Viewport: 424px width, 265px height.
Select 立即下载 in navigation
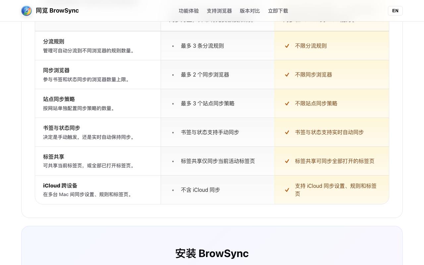[x=278, y=11]
